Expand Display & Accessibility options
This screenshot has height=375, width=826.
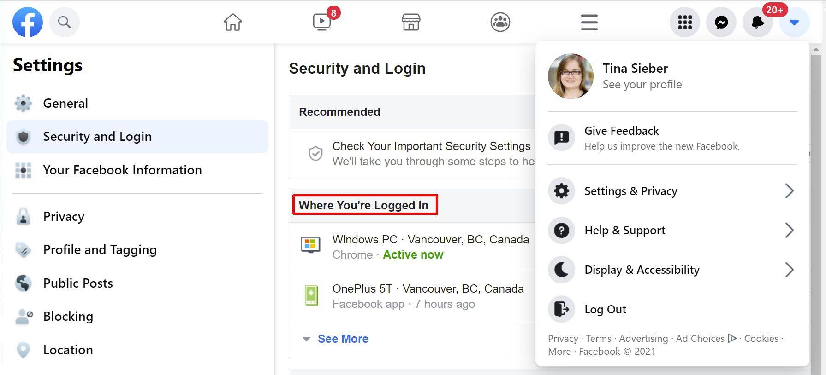[x=789, y=270]
